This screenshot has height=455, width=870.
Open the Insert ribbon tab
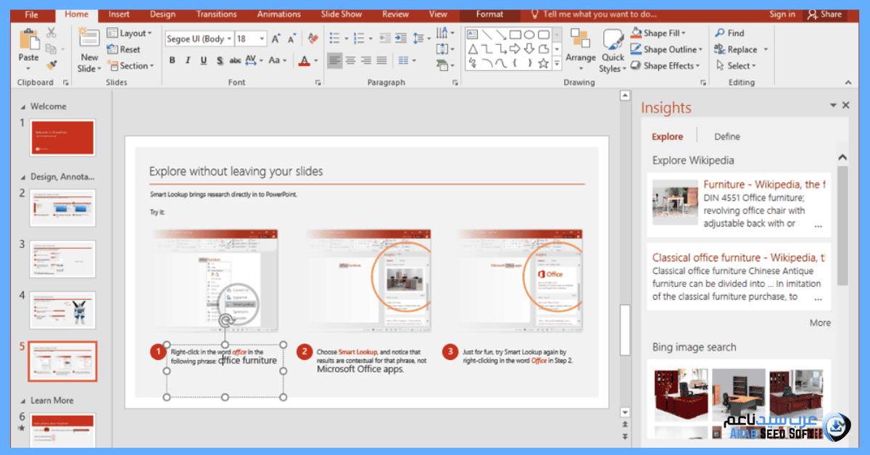119,14
